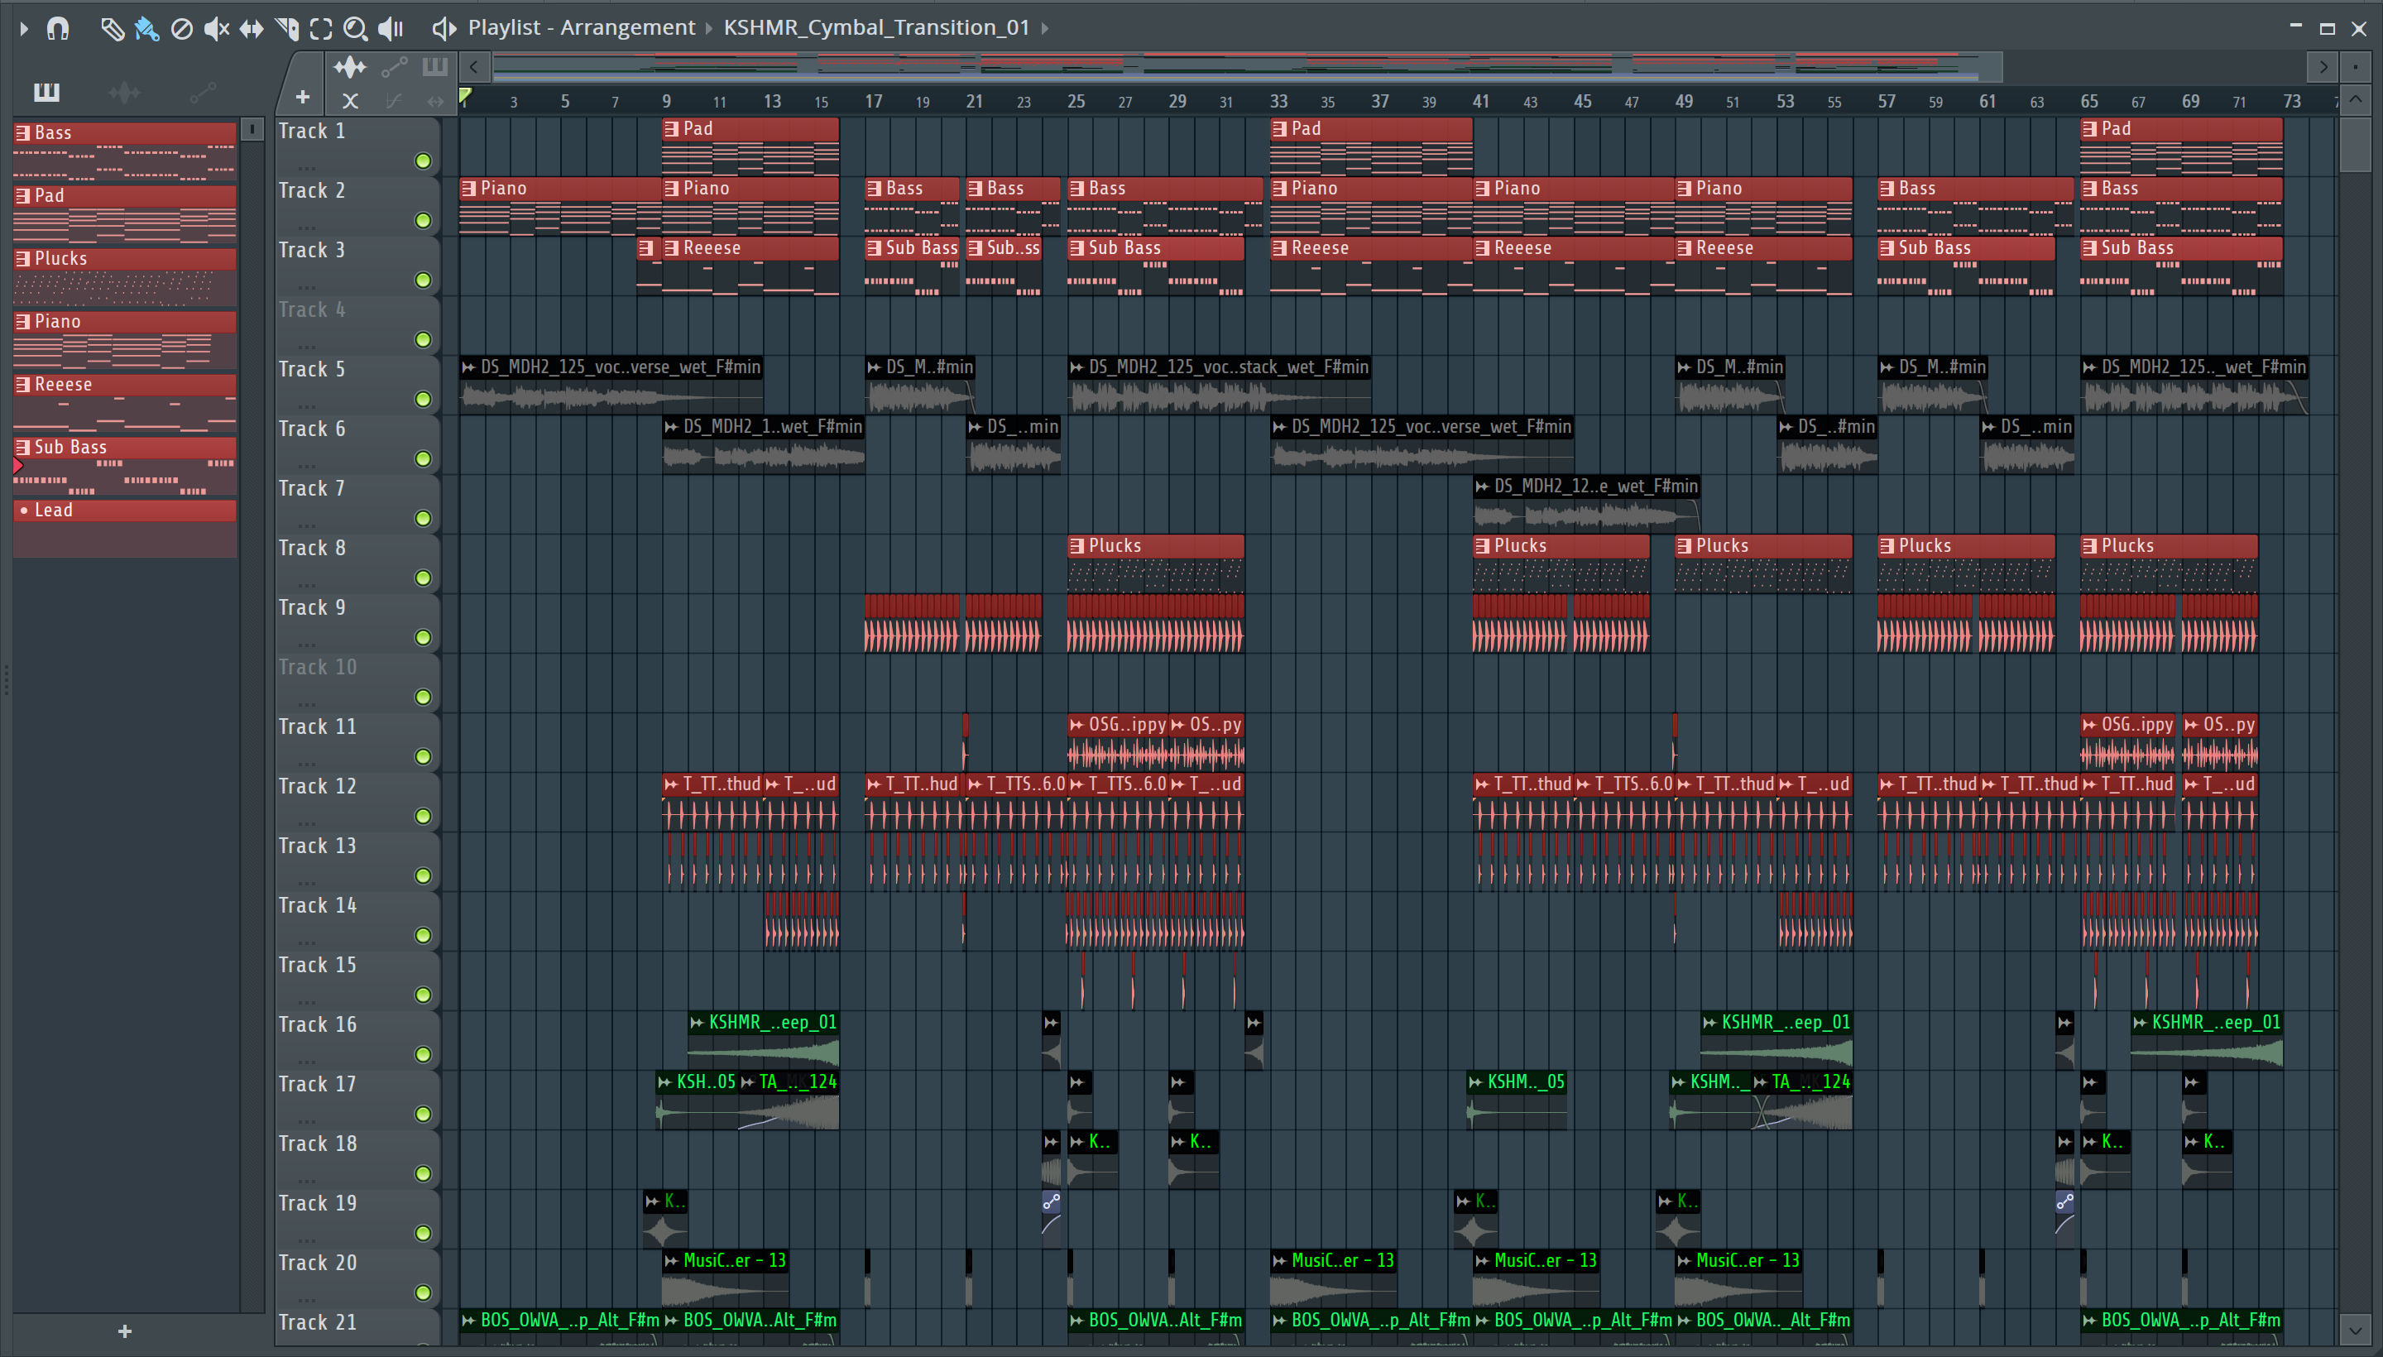2383x1357 pixels.
Task: Focus automation clips icon above tracks
Action: [x=394, y=67]
